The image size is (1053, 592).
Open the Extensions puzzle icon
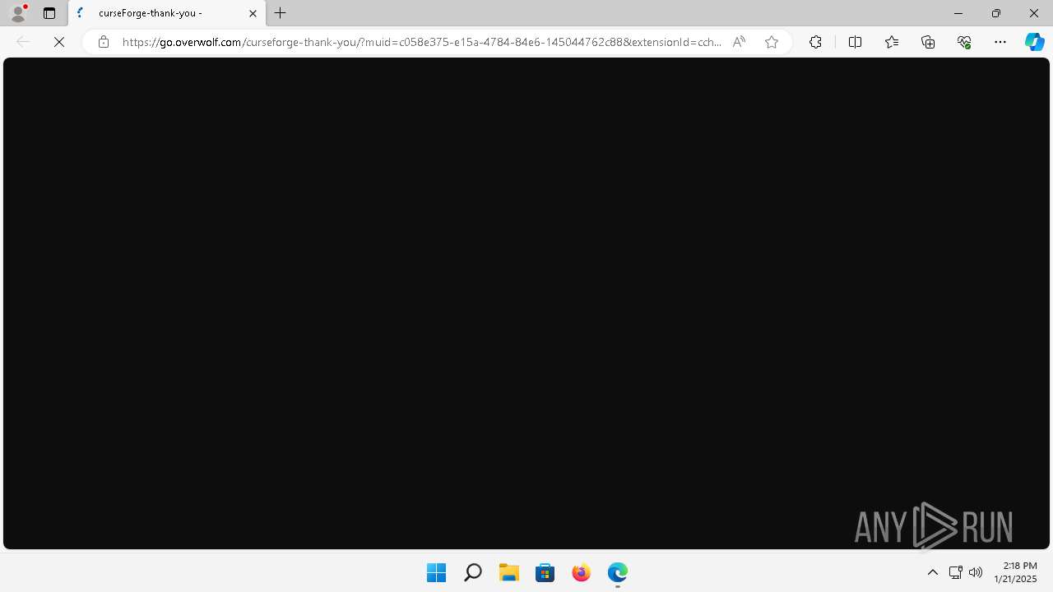[x=815, y=42]
